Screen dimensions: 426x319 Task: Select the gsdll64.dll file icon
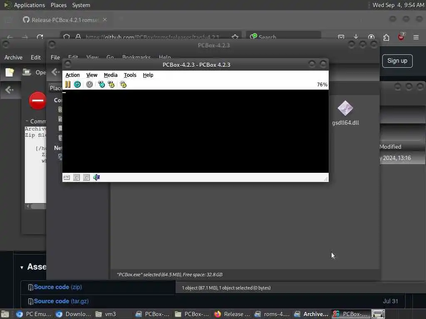[x=345, y=108]
